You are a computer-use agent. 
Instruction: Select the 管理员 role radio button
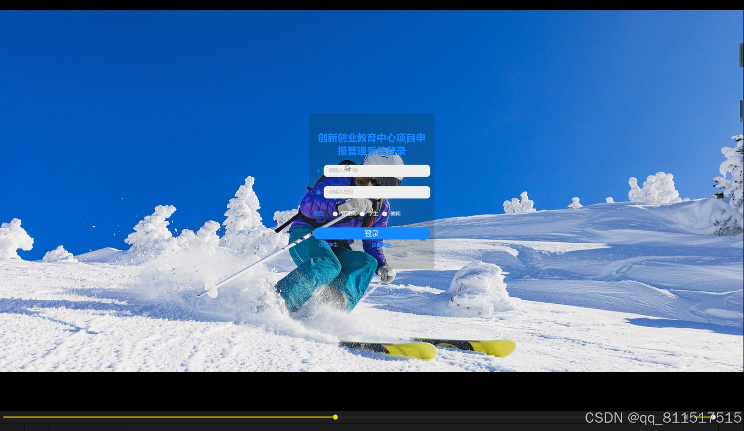click(x=335, y=214)
